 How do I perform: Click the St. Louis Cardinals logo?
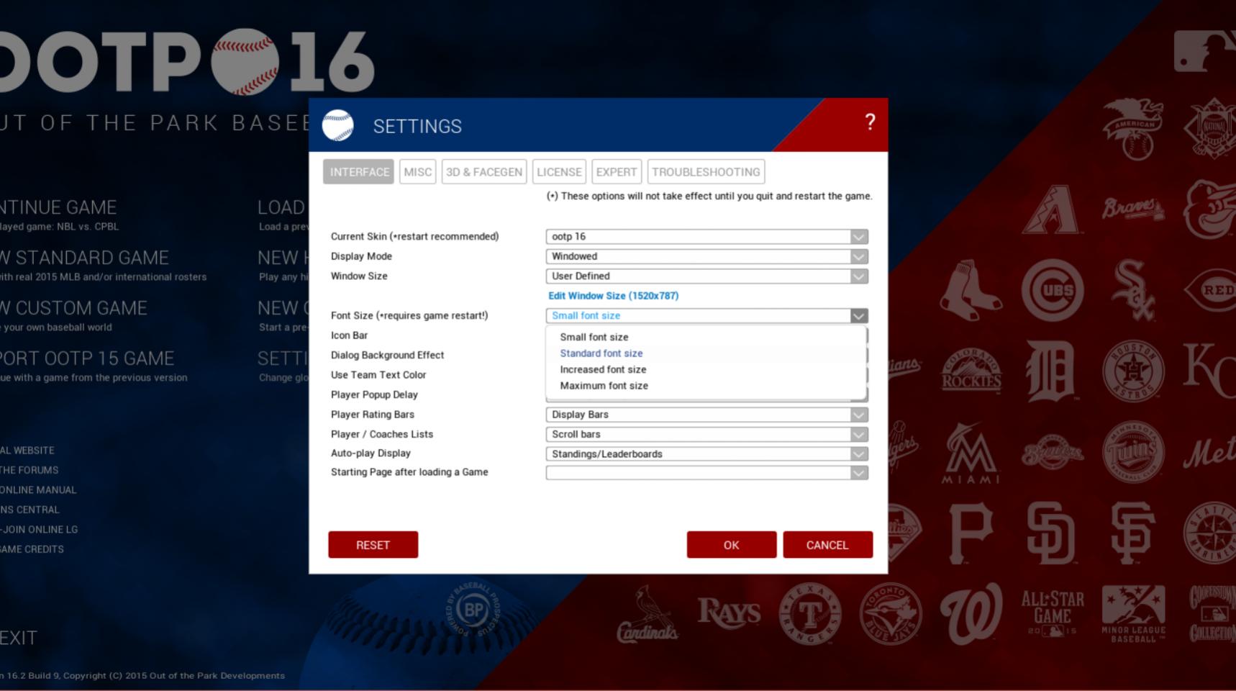tap(647, 614)
